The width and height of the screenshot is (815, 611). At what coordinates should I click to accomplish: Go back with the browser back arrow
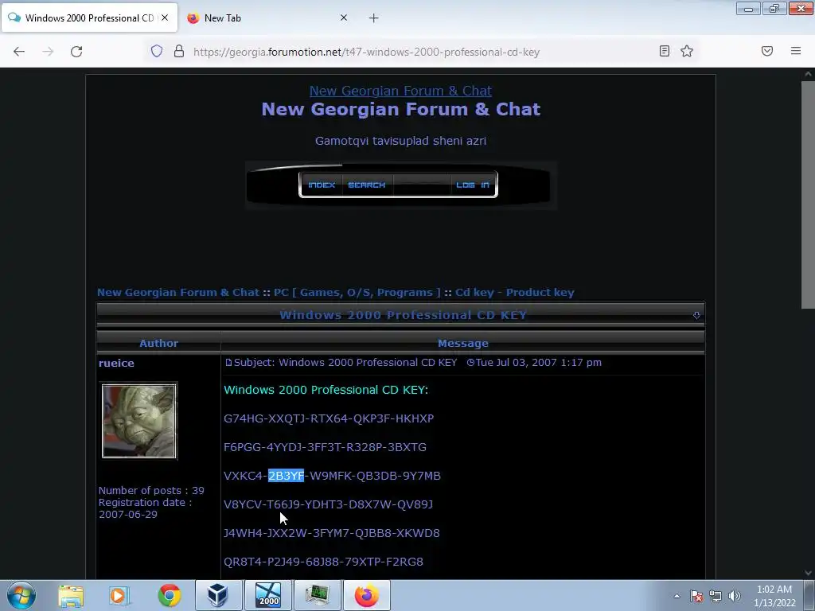(19, 52)
